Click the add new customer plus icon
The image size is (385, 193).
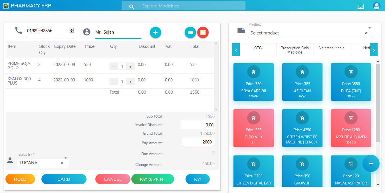155,32
